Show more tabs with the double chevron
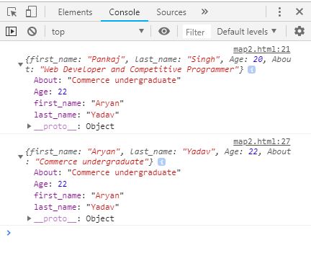Viewport: 311px width, 266px height. [x=204, y=12]
